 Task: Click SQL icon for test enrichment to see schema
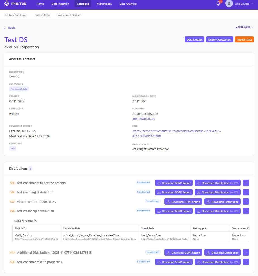click(12, 183)
